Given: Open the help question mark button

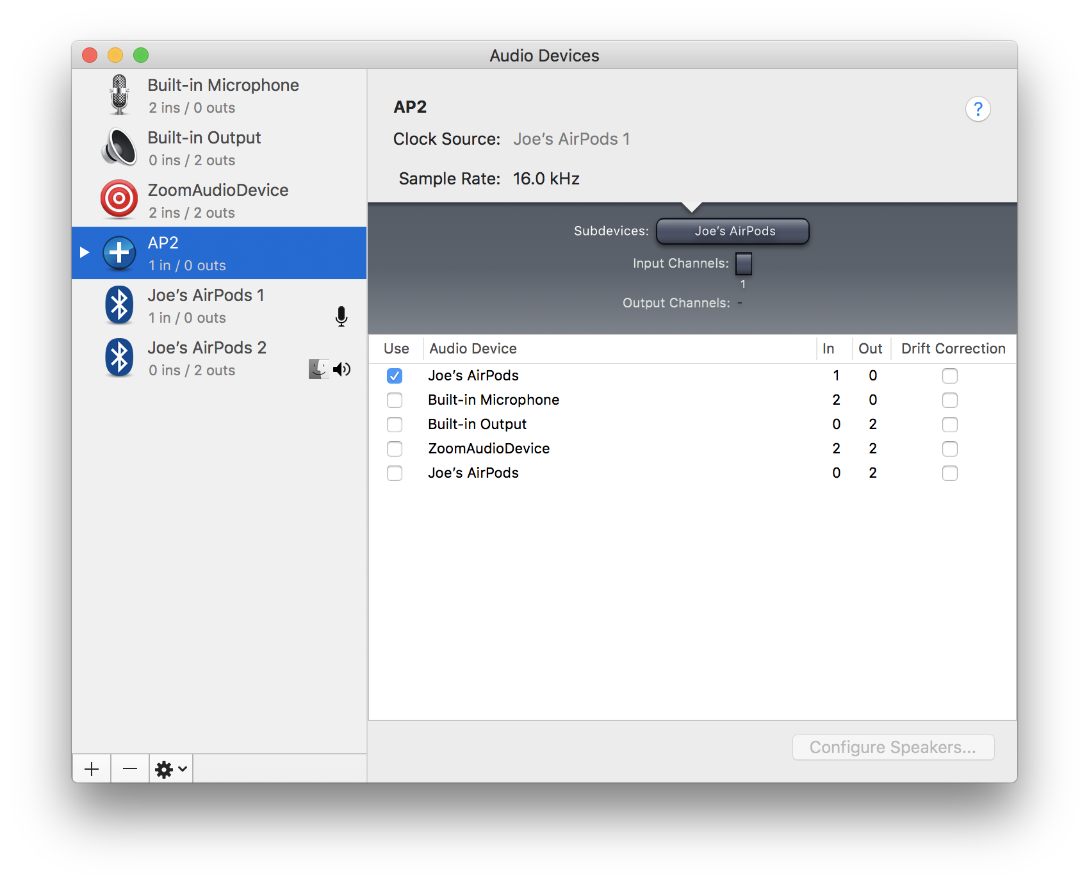Looking at the screenshot, I should click(x=978, y=110).
